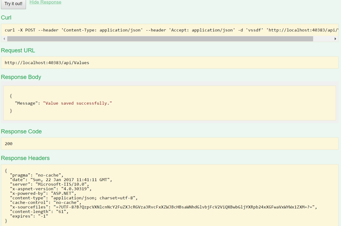This screenshot has width=341, height=226.
Task: Select the Request URL section heading
Action: click(18, 51)
